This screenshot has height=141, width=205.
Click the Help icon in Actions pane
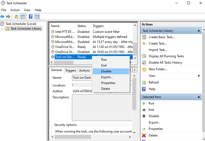pos(144,89)
